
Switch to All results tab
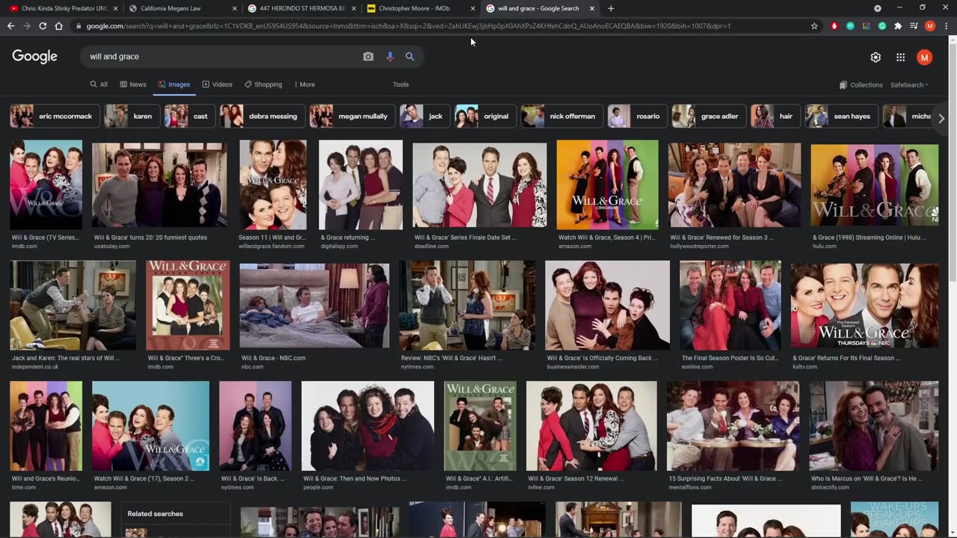pyautogui.click(x=99, y=84)
